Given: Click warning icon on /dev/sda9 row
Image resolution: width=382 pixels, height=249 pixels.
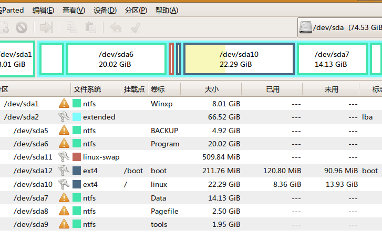Looking at the screenshot, I should [64, 224].
